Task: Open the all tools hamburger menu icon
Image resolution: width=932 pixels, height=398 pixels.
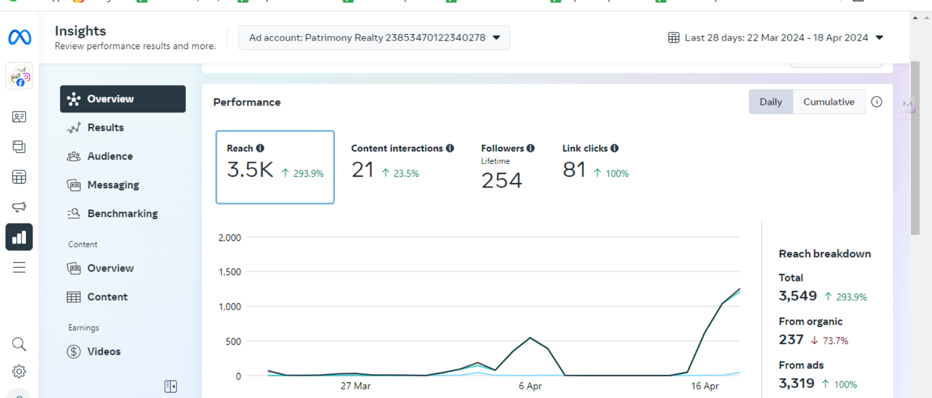Action: click(x=19, y=267)
